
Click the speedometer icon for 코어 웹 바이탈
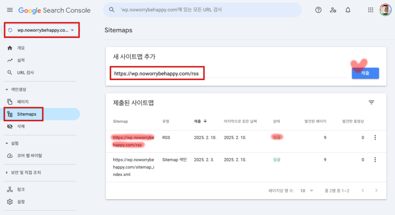click(10, 156)
